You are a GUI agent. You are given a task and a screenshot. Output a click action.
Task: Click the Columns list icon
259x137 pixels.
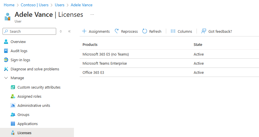coord(173,31)
